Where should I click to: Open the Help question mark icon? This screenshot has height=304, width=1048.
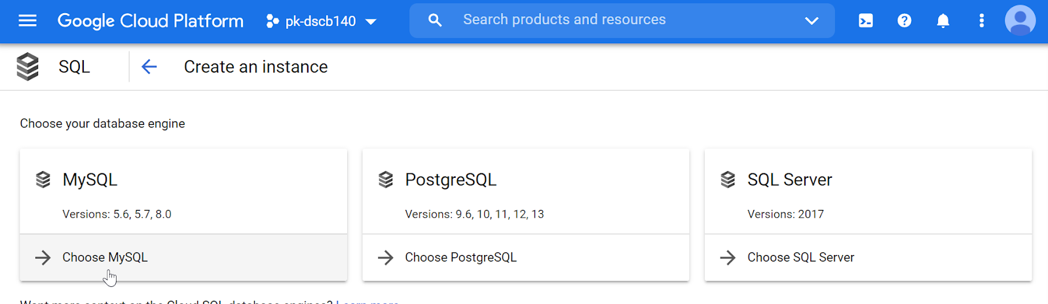tap(904, 21)
